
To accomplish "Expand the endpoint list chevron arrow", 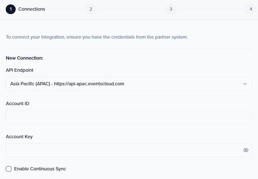I will point(245,84).
